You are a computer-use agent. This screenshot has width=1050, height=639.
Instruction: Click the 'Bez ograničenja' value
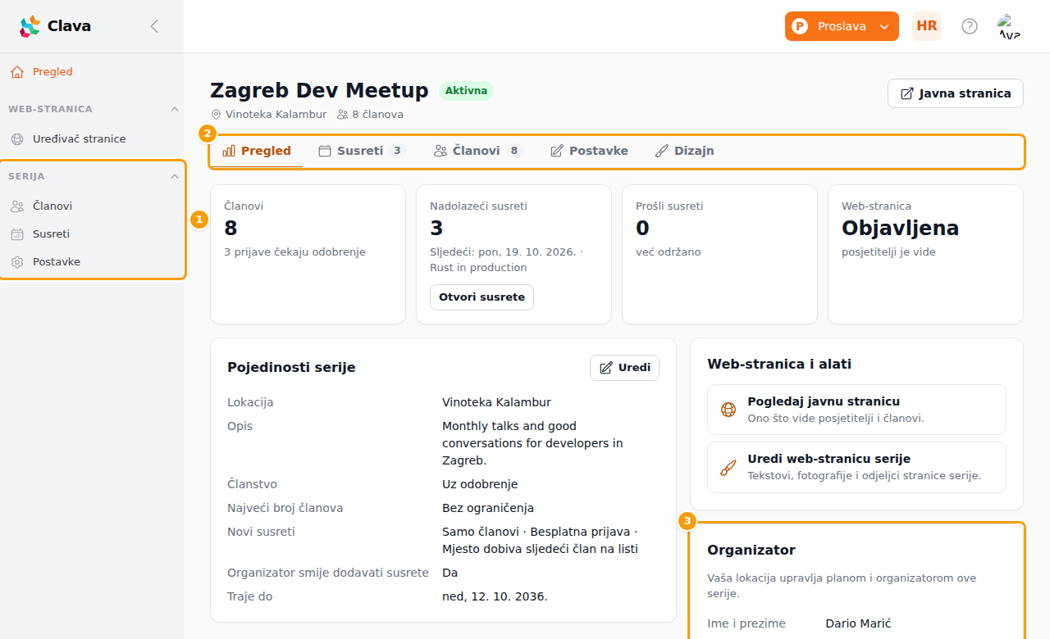[x=488, y=508]
